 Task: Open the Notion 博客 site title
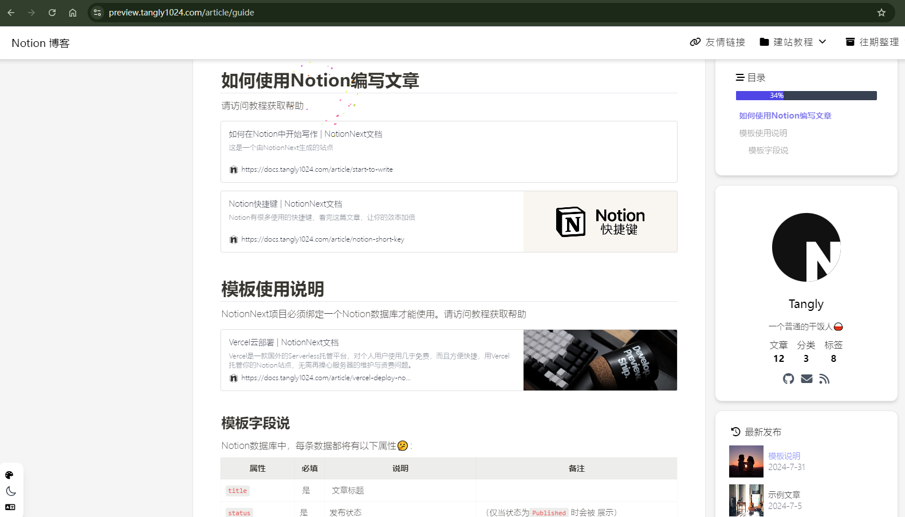[x=40, y=43]
